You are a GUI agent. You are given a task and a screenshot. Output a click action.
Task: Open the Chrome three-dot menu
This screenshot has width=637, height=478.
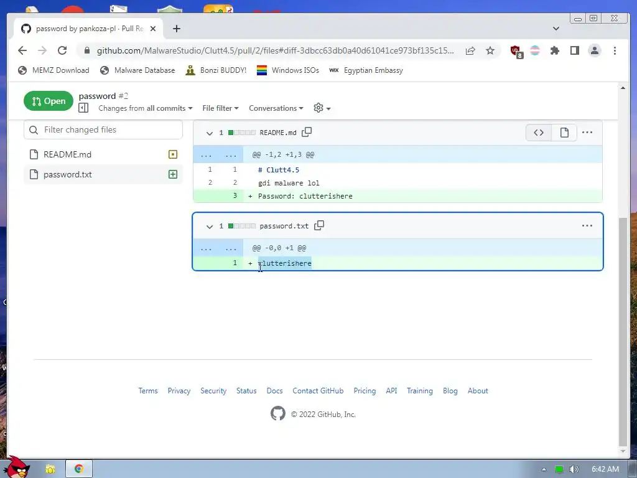click(615, 50)
